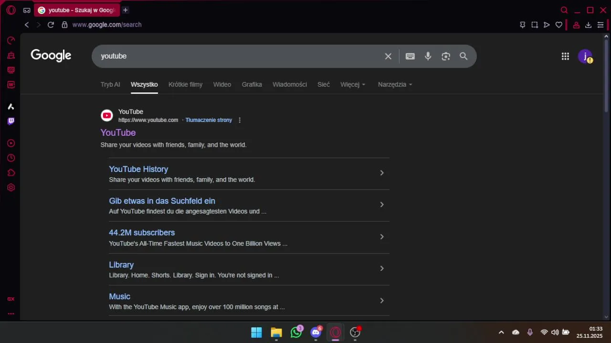
Task: Clear the Google search box with X
Action: 388,56
